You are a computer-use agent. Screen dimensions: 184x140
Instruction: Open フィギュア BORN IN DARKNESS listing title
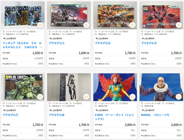pyautogui.click(x=23, y=45)
